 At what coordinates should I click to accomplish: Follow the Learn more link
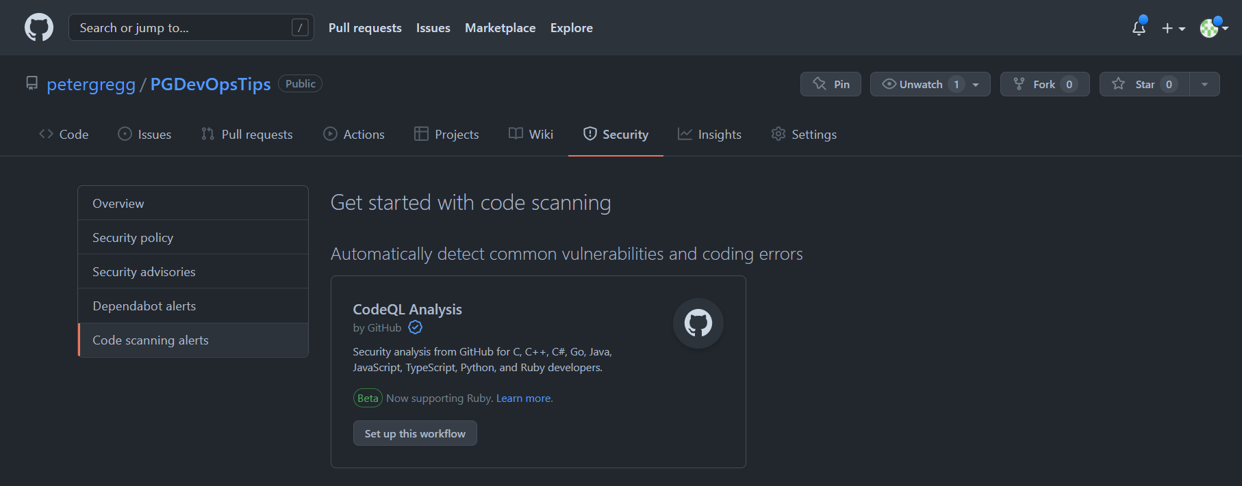coord(524,399)
